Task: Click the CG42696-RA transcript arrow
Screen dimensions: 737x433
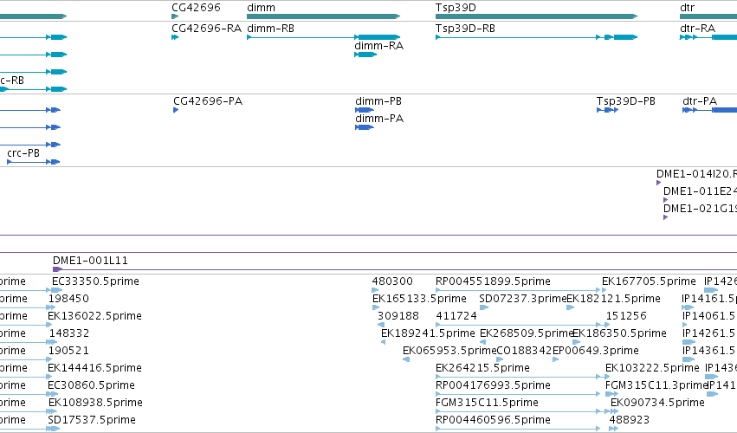Action: (175, 37)
